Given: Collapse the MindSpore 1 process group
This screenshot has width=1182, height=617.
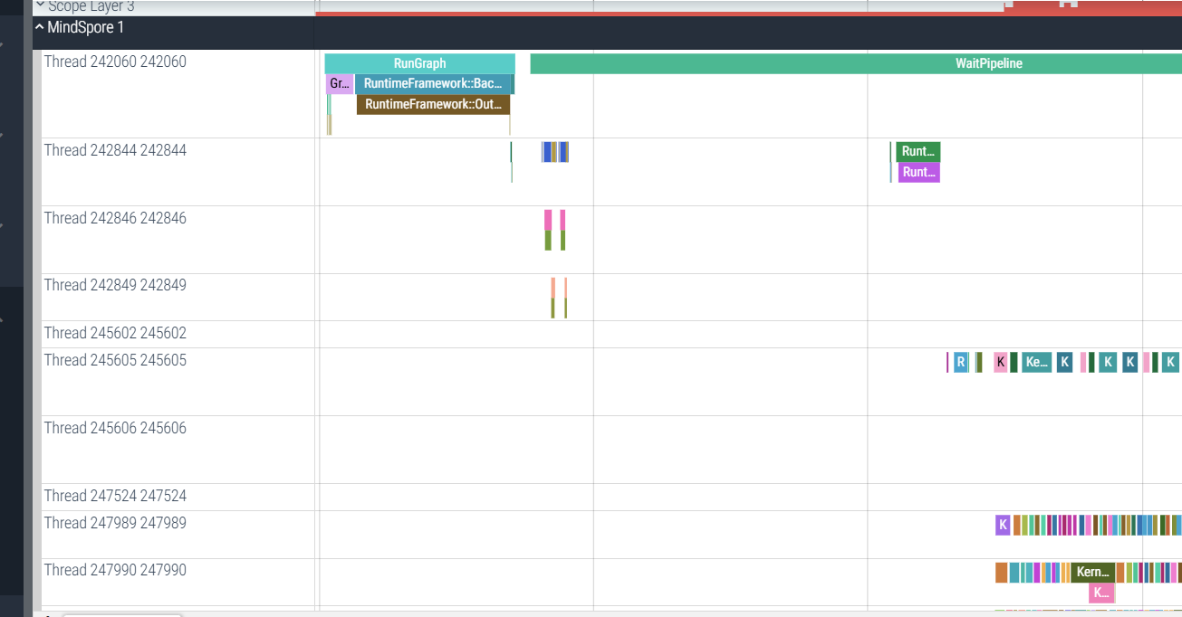Looking at the screenshot, I should [x=39, y=27].
